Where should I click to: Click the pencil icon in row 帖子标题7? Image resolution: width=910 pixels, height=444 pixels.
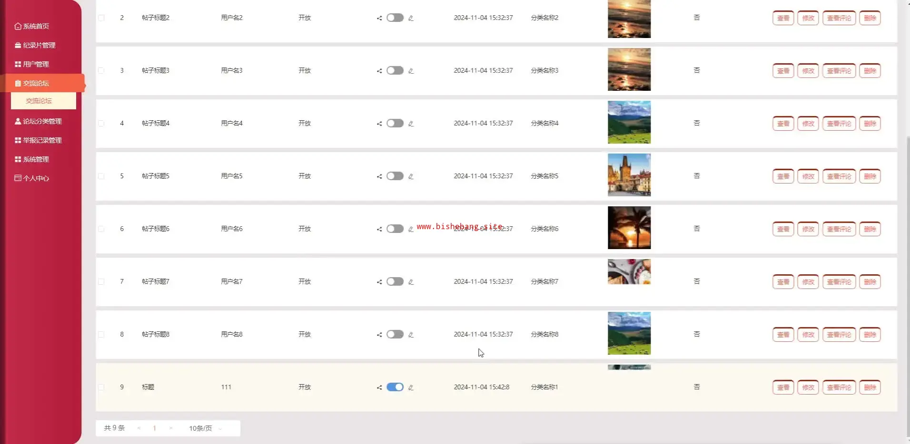click(411, 282)
